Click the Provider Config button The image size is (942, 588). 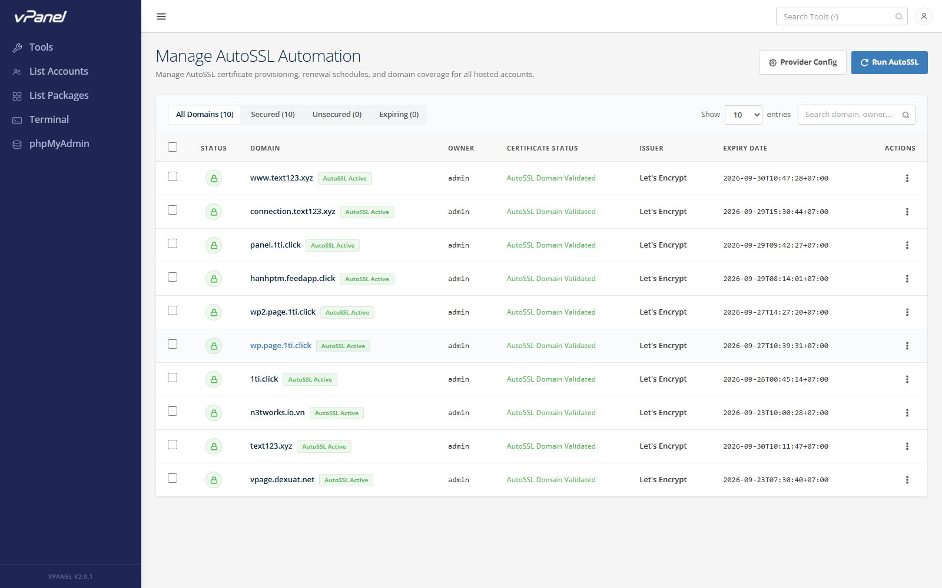click(x=802, y=62)
